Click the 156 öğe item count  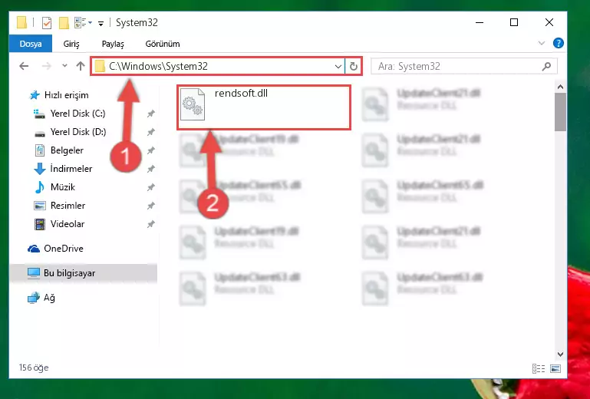coord(34,368)
